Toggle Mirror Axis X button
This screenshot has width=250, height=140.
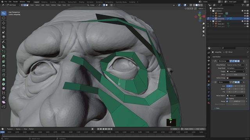pyautogui.click(x=229, y=86)
